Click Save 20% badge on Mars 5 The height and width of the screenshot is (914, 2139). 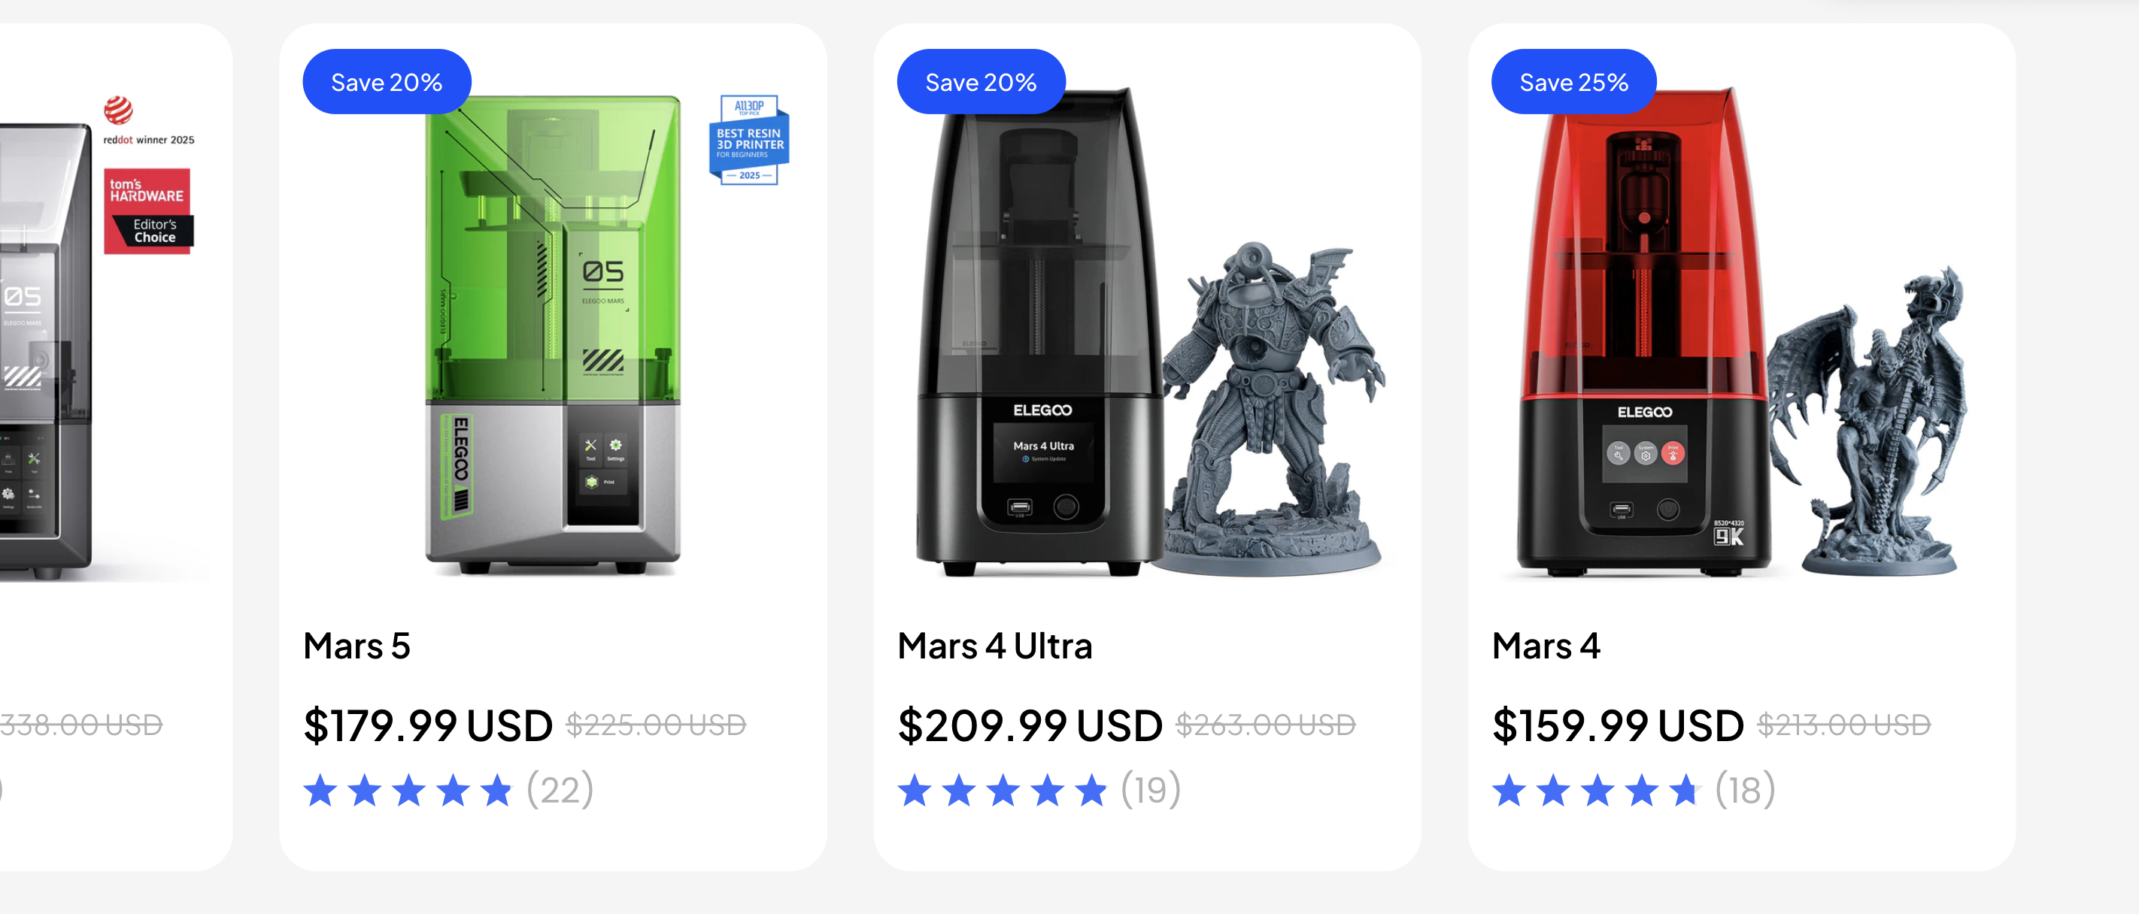click(387, 81)
